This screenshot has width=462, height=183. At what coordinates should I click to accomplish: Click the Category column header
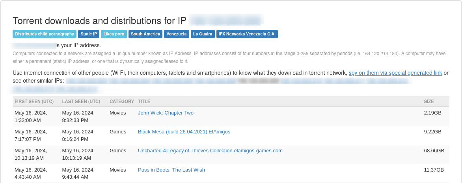coord(122,102)
